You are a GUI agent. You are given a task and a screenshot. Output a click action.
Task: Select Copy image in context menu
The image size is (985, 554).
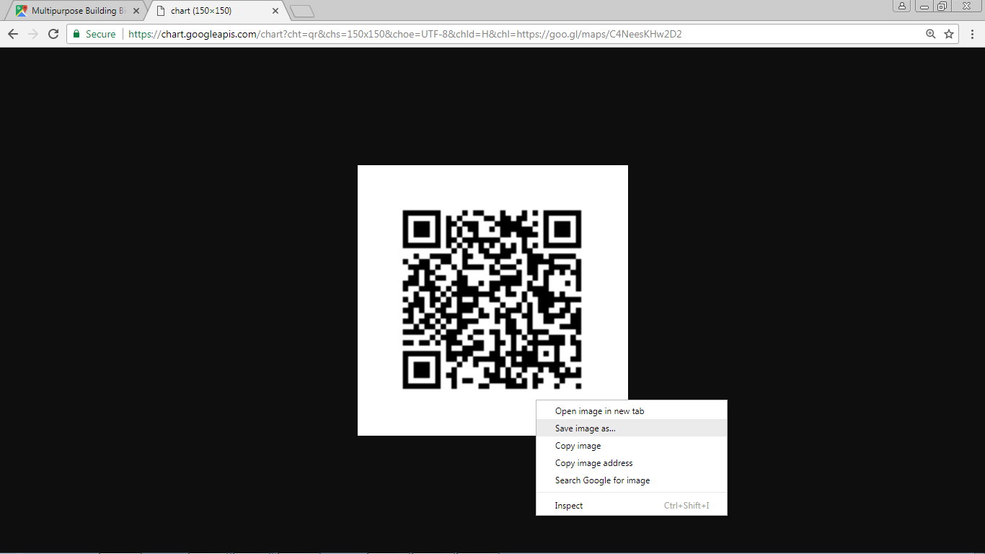click(632, 446)
